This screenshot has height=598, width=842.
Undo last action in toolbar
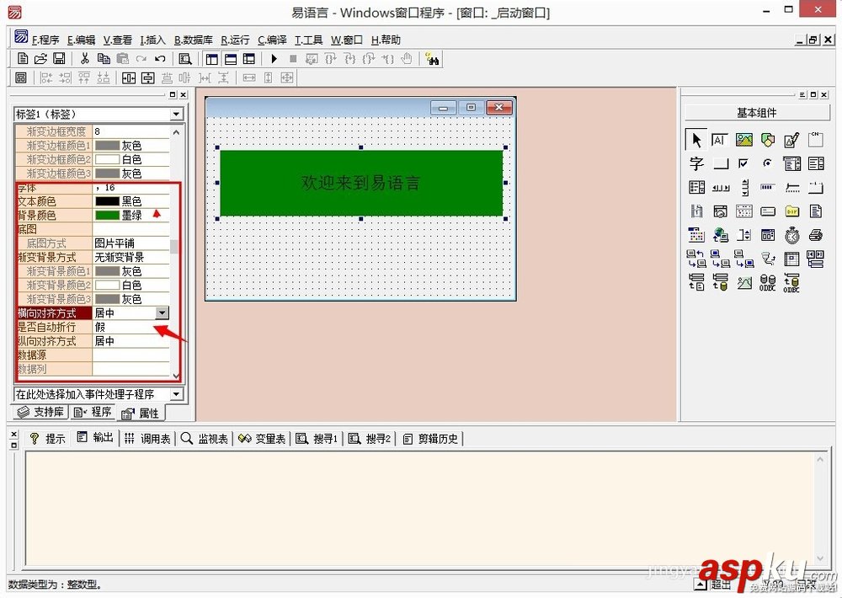(x=160, y=59)
